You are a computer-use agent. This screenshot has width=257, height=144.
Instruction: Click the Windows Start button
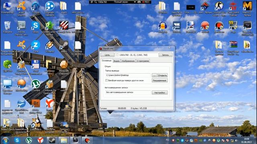click(5, 140)
